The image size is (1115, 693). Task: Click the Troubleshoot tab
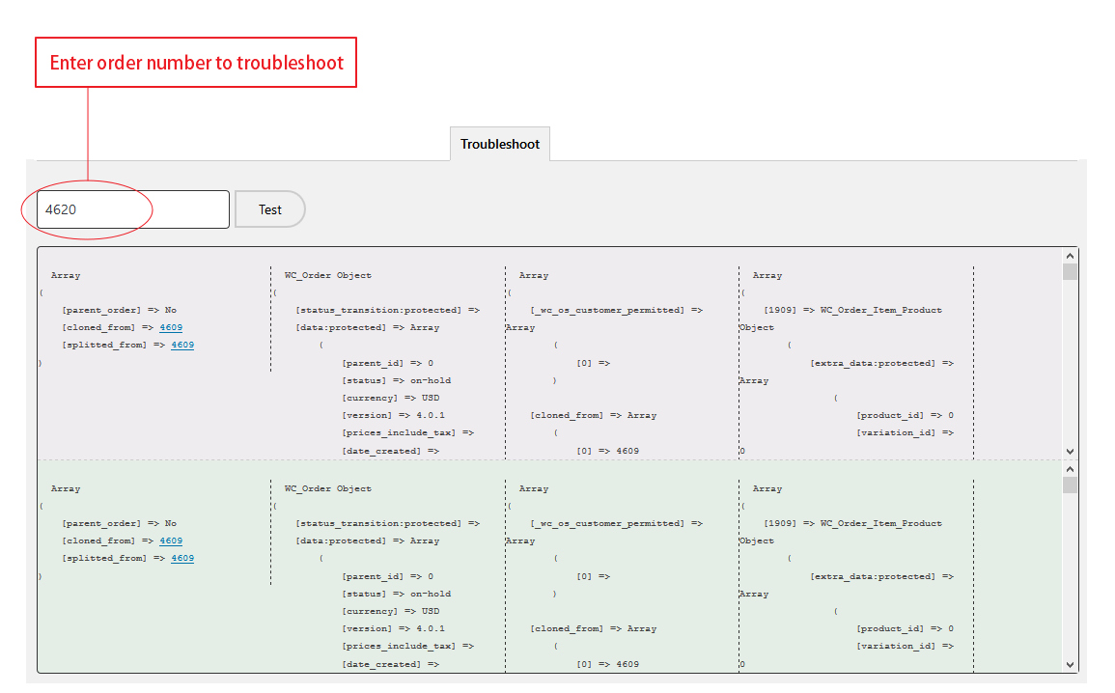499,144
